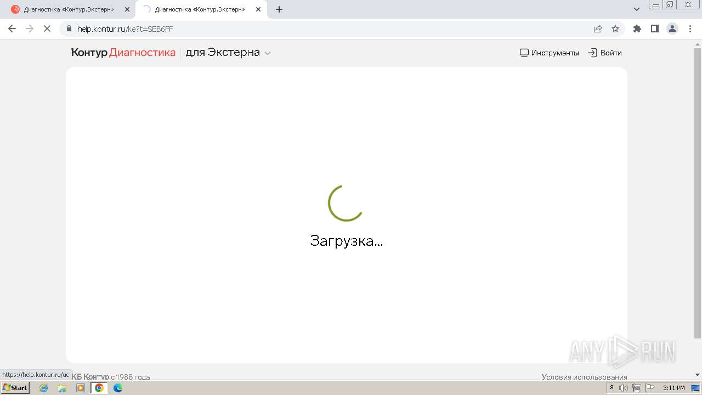Viewport: 702px width, 395px height.
Task: Click the page vertical scrollbar
Action: pyautogui.click(x=698, y=192)
